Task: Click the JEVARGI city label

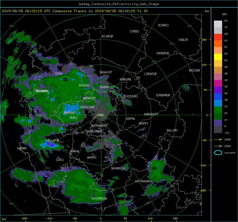Action: pyautogui.click(x=163, y=25)
